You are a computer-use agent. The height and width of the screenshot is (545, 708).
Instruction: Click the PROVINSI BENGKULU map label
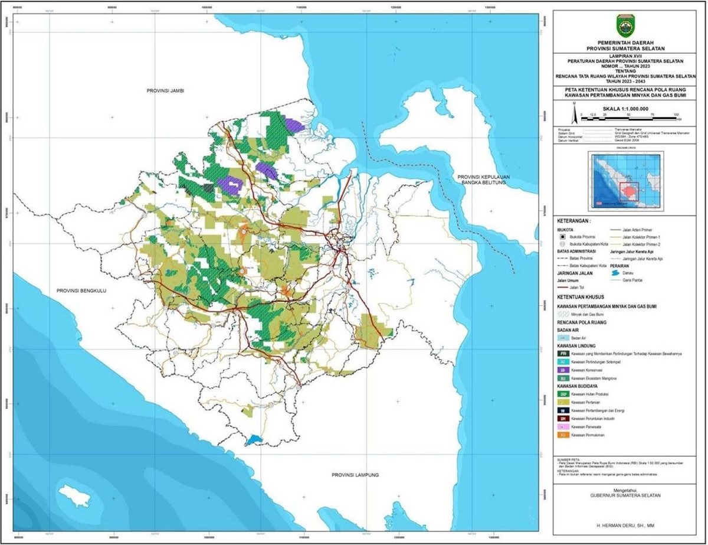coord(80,291)
